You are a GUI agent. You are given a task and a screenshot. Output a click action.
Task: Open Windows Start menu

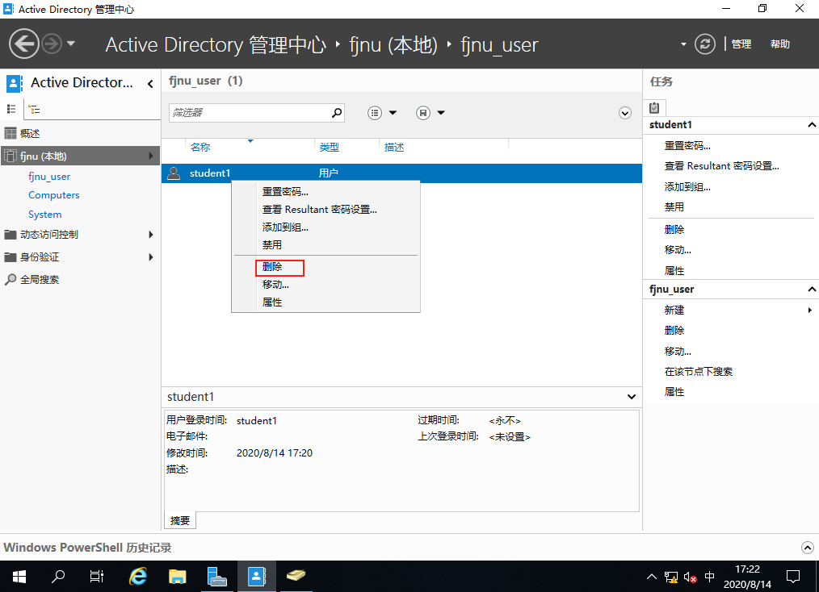19,577
